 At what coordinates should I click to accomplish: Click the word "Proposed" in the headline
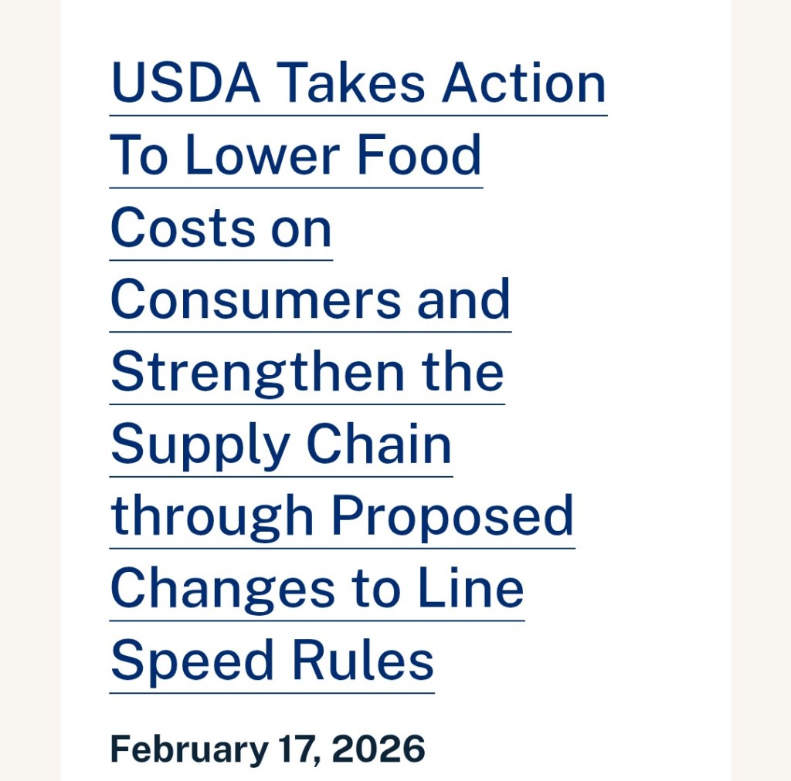tap(452, 517)
